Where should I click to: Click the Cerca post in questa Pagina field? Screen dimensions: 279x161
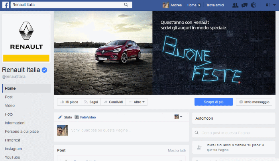[x=232, y=133]
